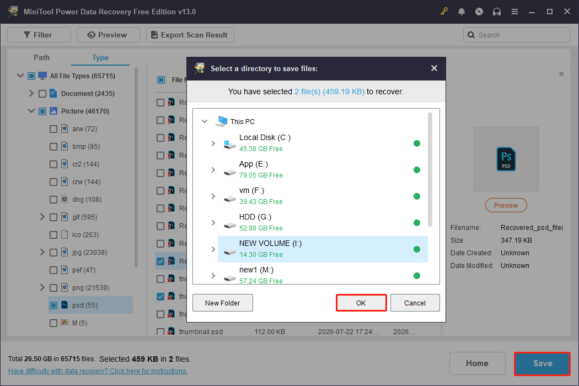Image resolution: width=579 pixels, height=386 pixels.
Task: Click the directory list scrollbar
Action: click(x=430, y=169)
